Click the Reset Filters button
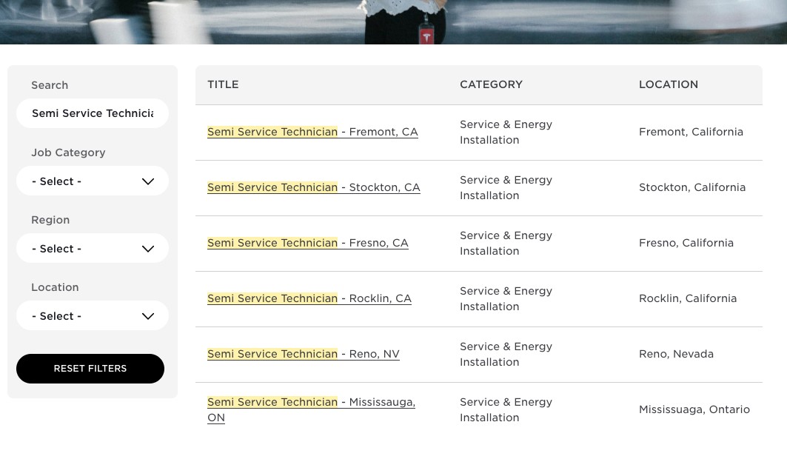This screenshot has width=787, height=459. (90, 369)
